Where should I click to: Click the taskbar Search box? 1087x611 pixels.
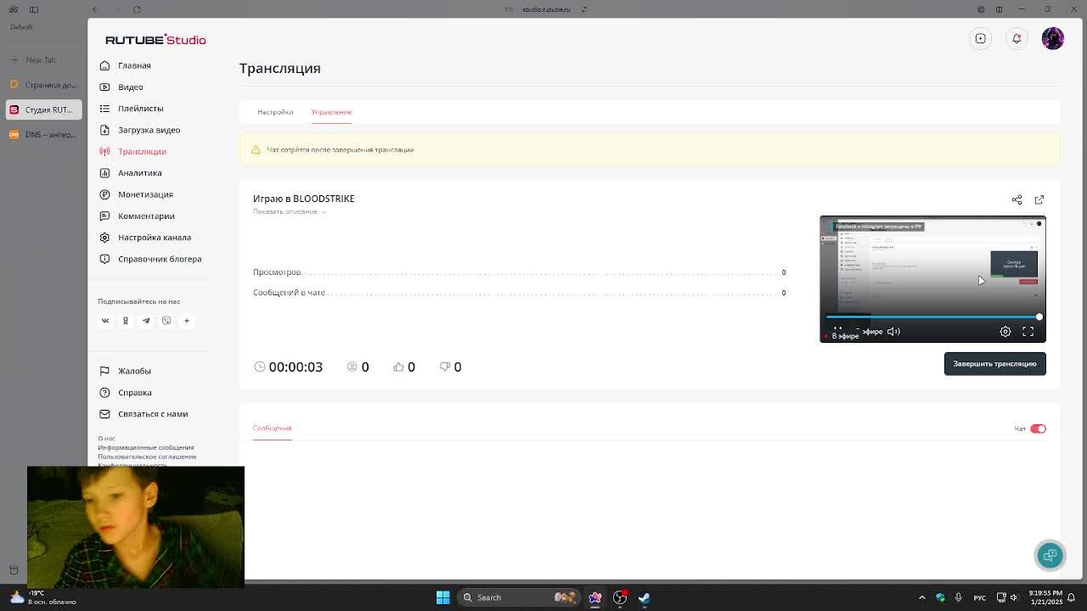518,597
